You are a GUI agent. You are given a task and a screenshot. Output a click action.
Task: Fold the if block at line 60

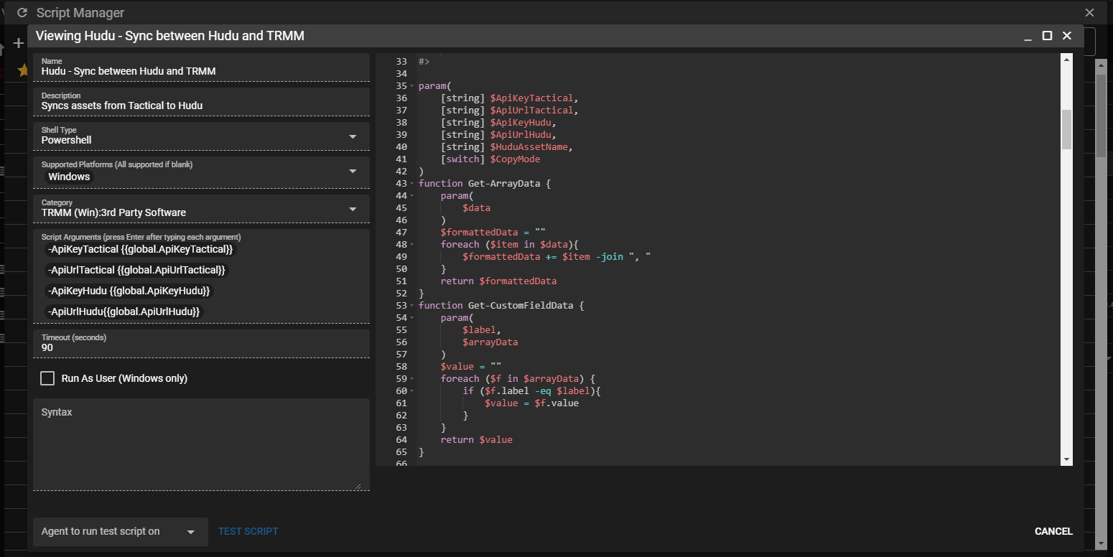click(411, 391)
